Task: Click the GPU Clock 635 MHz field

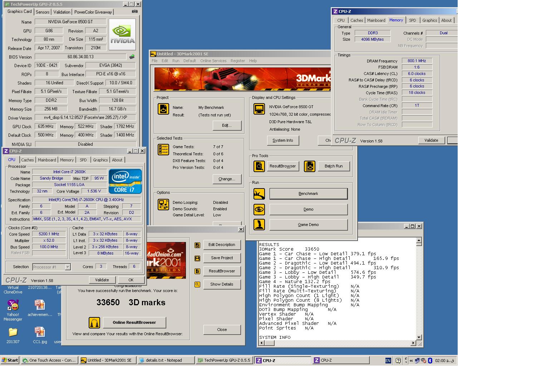Action: tap(45, 126)
